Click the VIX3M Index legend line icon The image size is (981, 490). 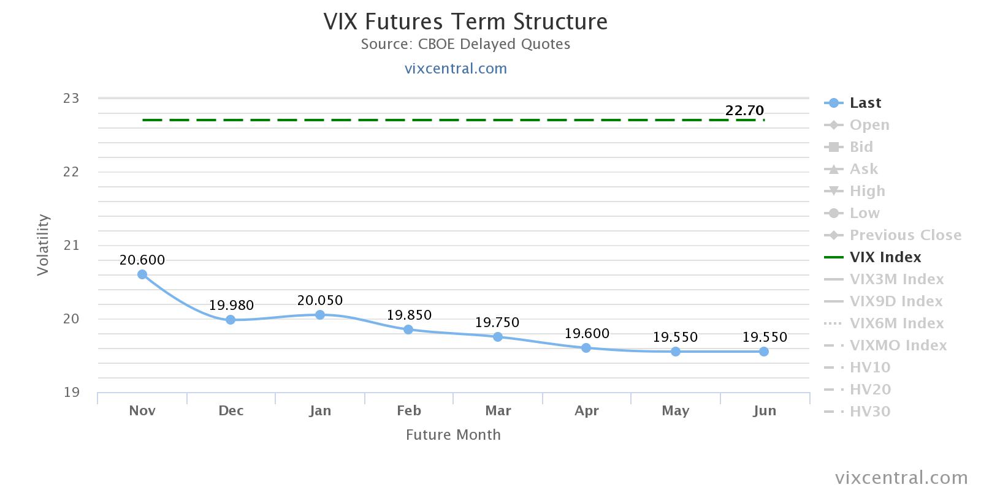pyautogui.click(x=833, y=279)
